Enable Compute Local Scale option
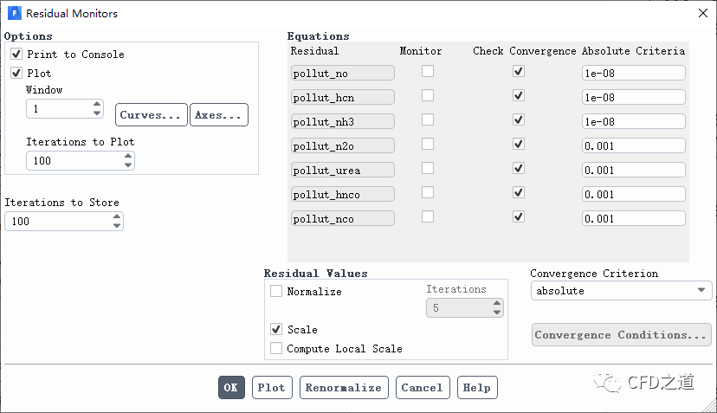This screenshot has width=717, height=413. 276,349
